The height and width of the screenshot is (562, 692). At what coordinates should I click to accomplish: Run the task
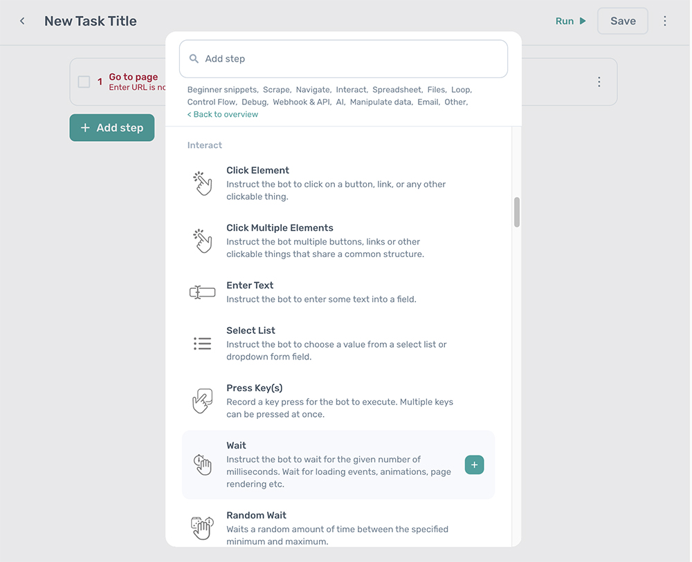pos(570,21)
